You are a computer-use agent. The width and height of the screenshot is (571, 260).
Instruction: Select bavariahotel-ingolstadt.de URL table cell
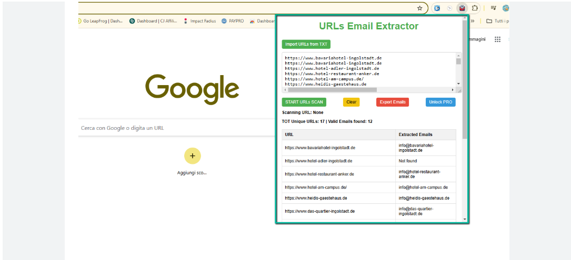click(339, 148)
